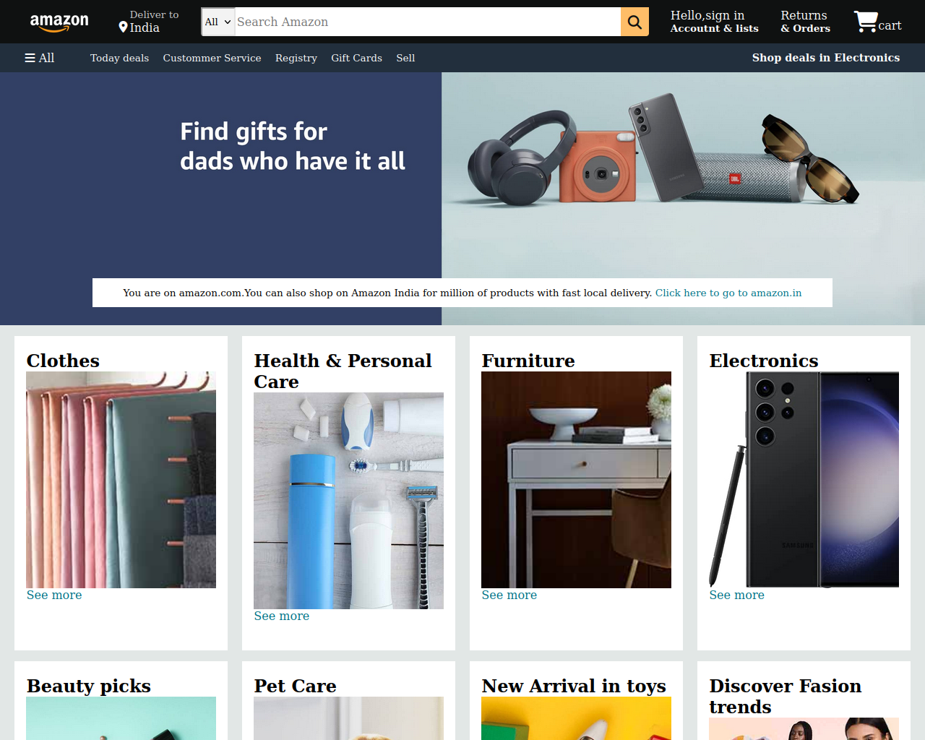
Task: See more under Electronics
Action: [736, 595]
